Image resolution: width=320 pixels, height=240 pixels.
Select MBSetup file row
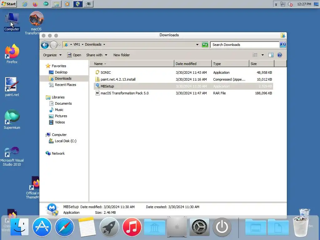click(183, 86)
